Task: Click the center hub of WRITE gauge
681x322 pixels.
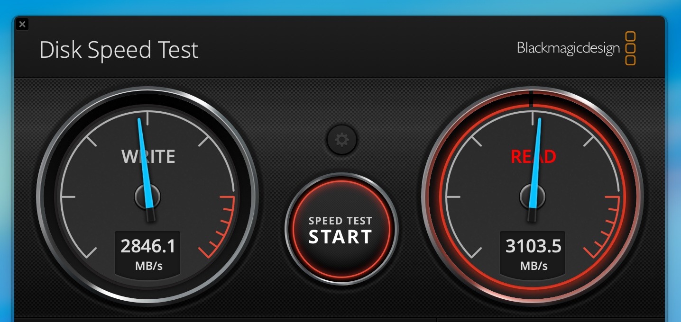Action: (147, 196)
